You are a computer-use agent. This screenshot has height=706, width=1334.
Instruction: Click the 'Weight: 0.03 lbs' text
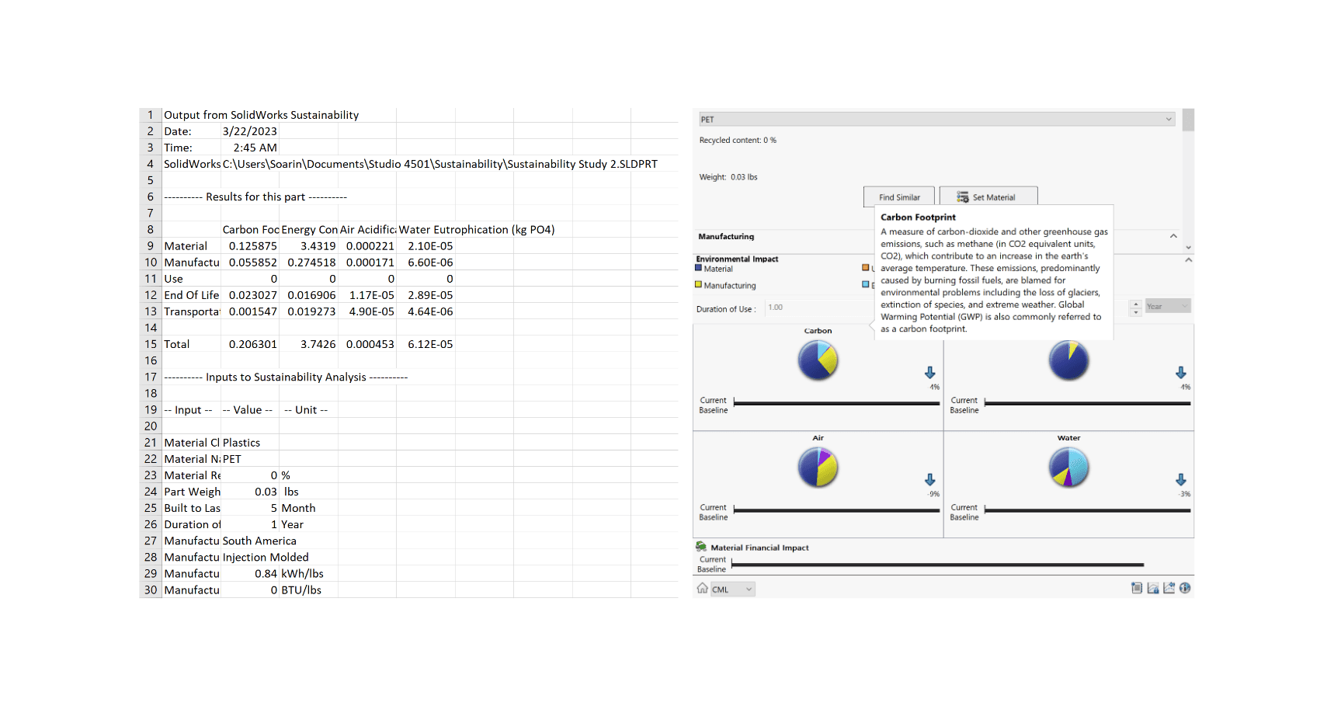point(728,177)
